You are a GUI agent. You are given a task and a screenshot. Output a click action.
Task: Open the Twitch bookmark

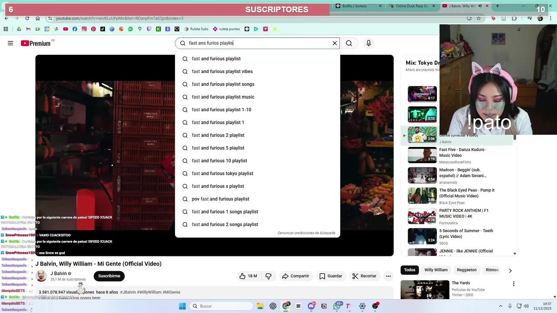(149, 29)
